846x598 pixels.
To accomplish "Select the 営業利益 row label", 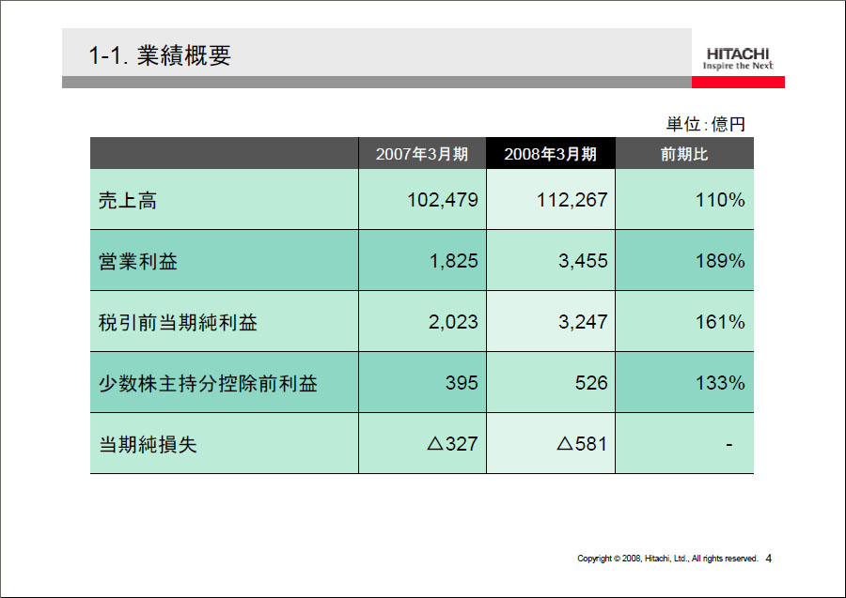I will 138,261.
